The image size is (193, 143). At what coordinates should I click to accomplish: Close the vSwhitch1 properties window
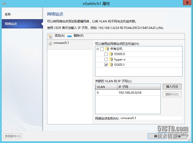click(x=187, y=2)
